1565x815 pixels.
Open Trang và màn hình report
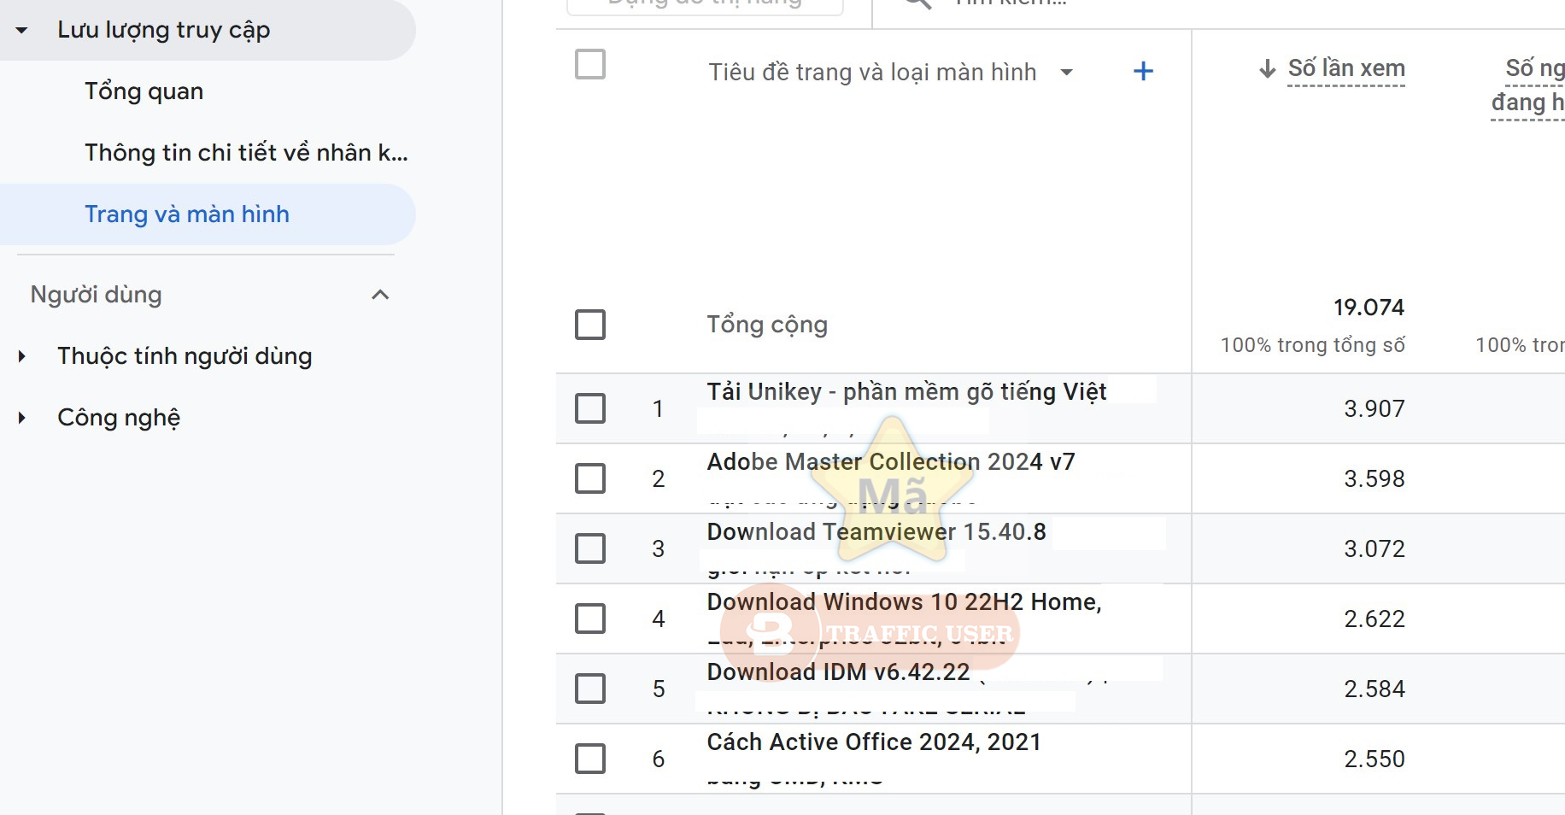pyautogui.click(x=186, y=214)
